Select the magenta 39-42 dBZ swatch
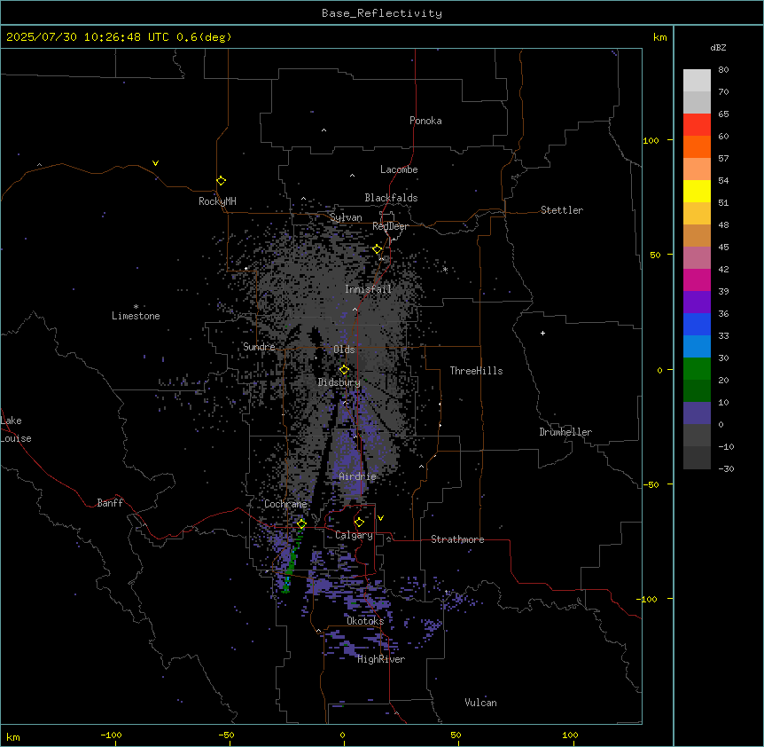The width and height of the screenshot is (764, 747). coord(697,279)
